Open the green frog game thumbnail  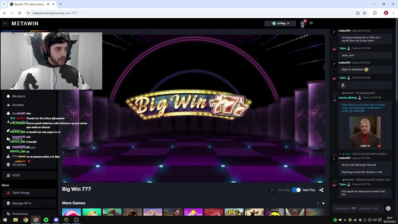[x=92, y=212]
